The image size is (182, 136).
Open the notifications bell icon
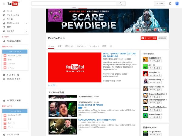tap(170, 3)
